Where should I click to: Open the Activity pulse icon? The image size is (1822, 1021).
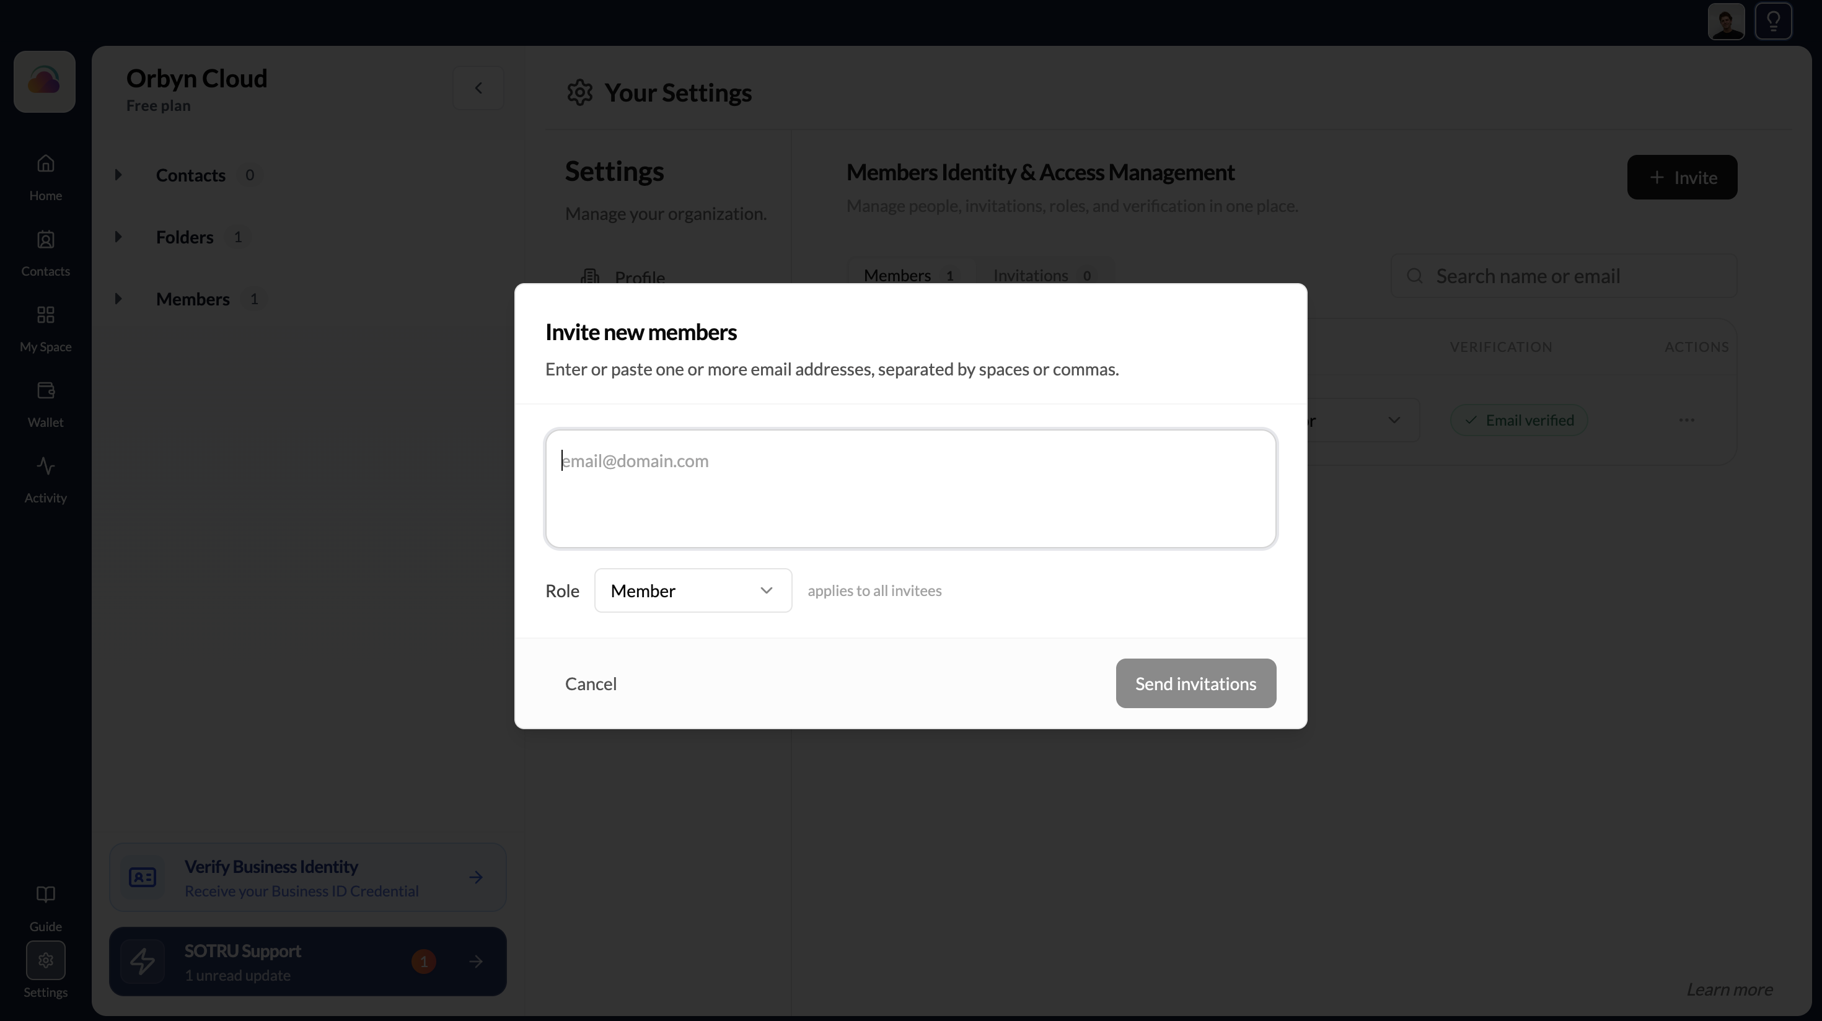[x=45, y=466]
